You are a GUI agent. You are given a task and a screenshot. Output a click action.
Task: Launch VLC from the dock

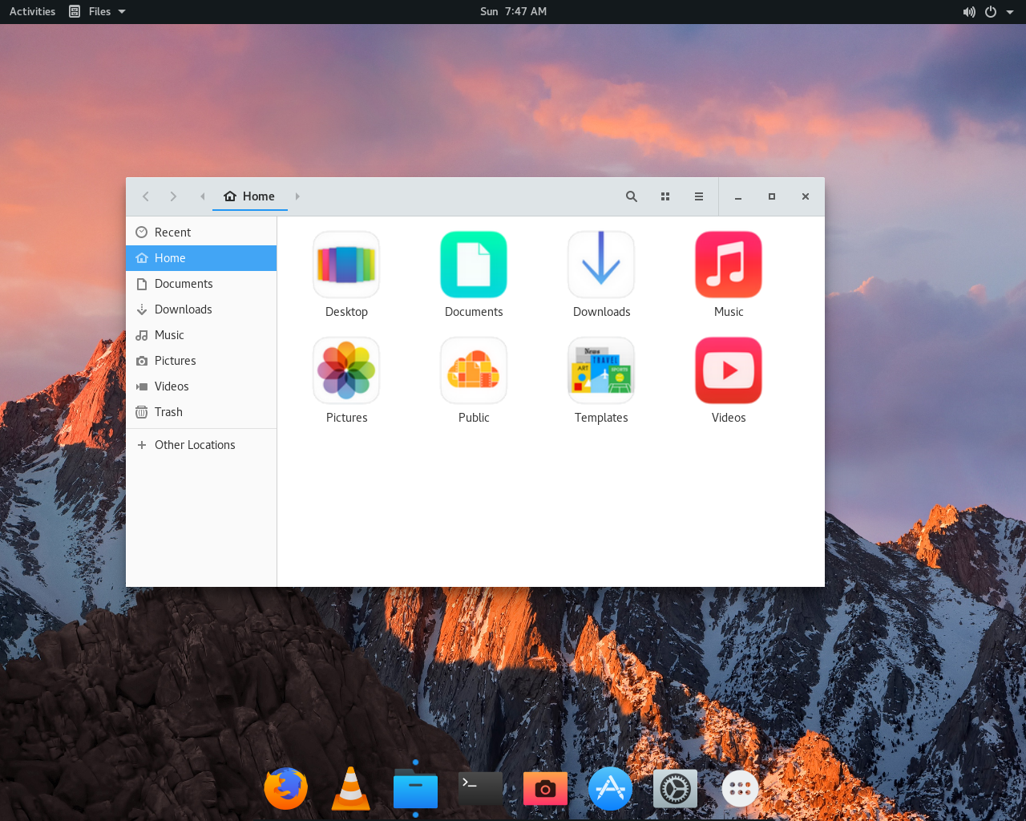(350, 788)
